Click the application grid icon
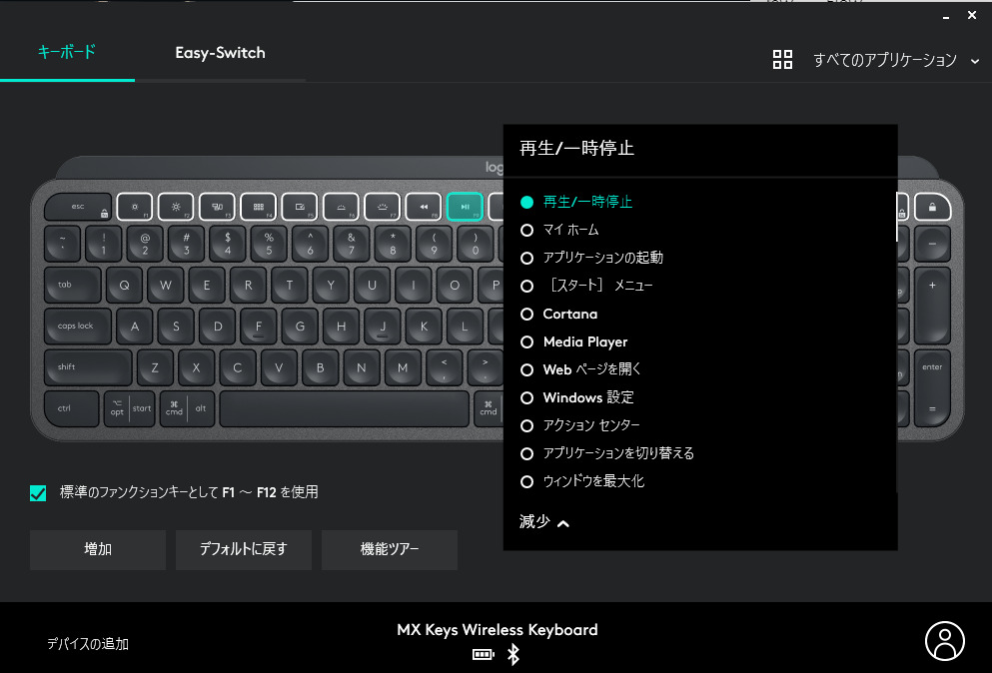 782,60
